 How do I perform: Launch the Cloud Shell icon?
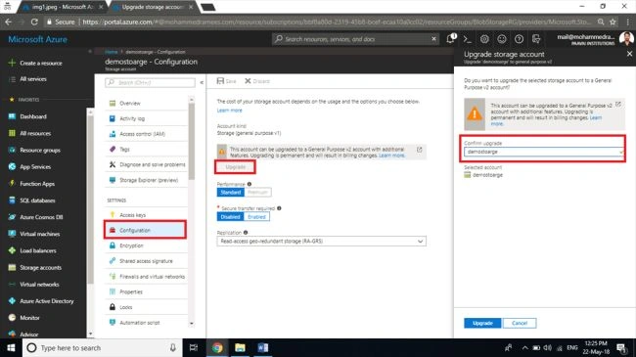468,39
